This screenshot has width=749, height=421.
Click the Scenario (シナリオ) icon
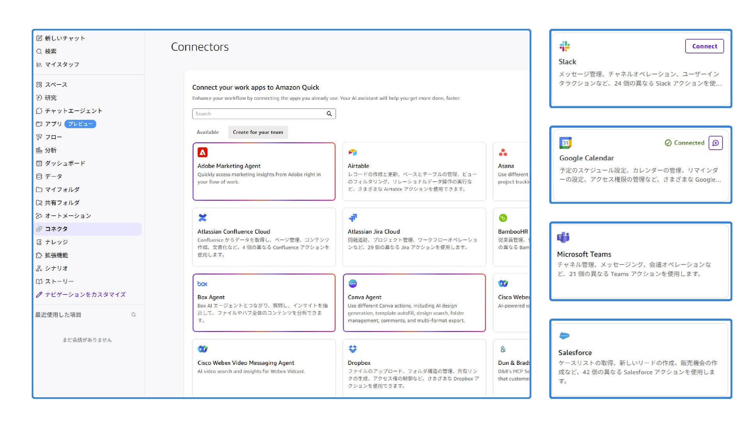pyautogui.click(x=39, y=269)
